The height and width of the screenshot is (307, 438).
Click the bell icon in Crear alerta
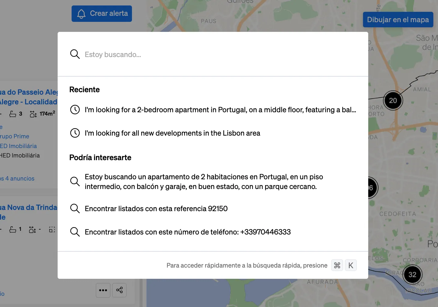coord(81,14)
